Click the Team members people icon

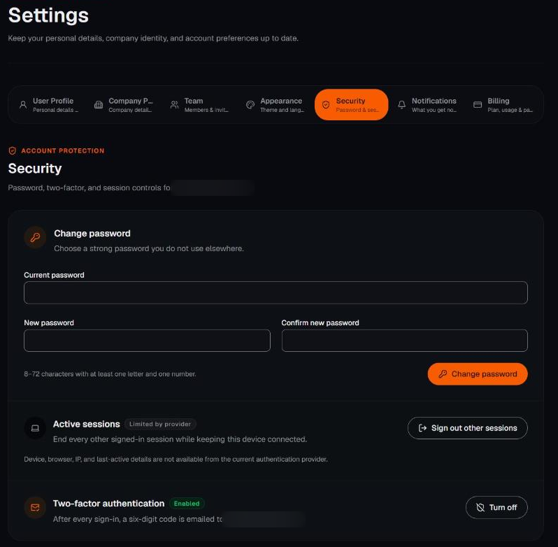[174, 105]
